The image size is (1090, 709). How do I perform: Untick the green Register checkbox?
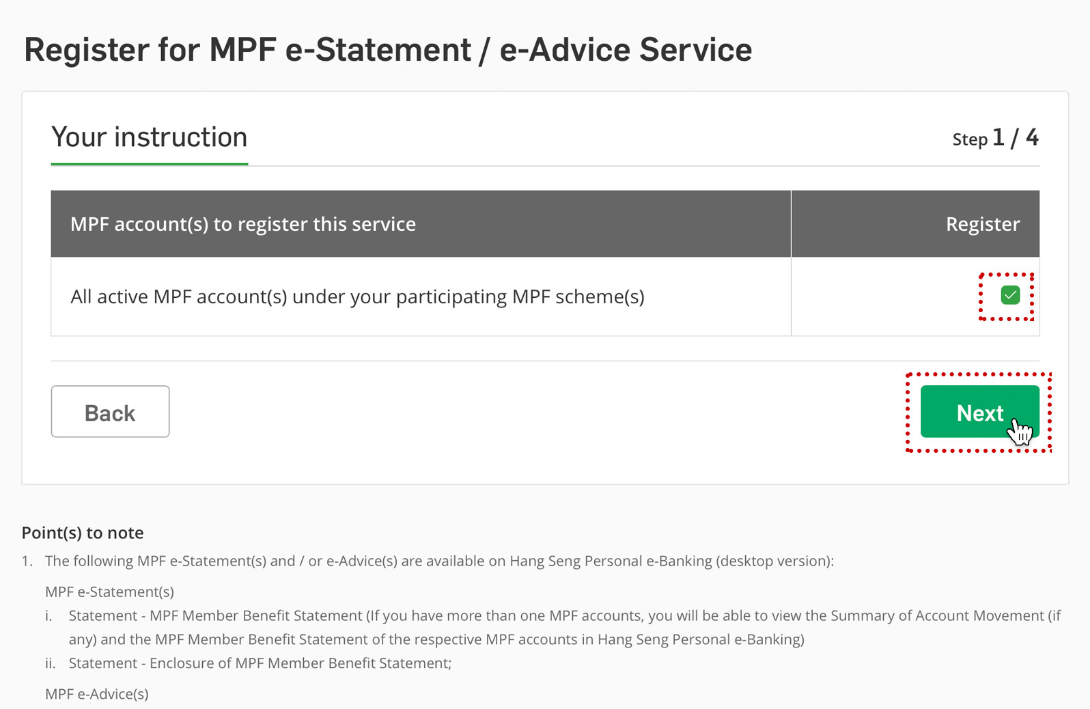[x=1010, y=295]
